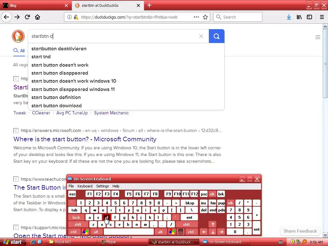Click the Share Feedback button
328x246 pixels.
[300, 231]
